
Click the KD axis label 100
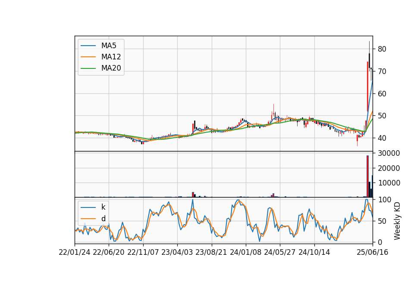384,200
